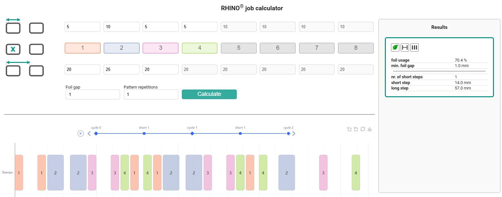The width and height of the screenshot is (502, 197).
Task: Click the distance field below stamp 3
Action: coord(161,70)
